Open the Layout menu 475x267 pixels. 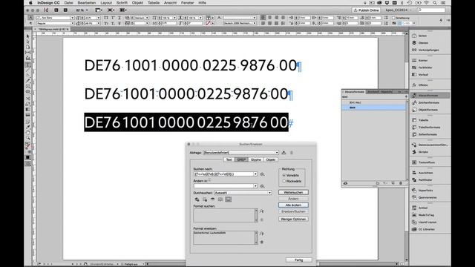[106, 3]
